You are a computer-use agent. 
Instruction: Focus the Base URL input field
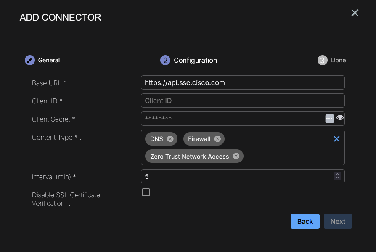click(242, 83)
